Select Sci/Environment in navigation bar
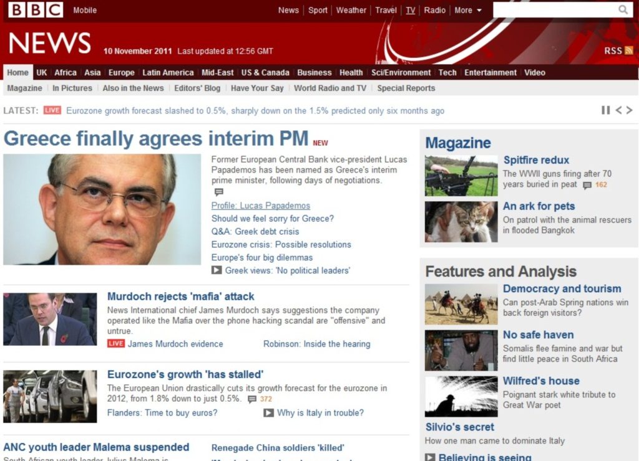 click(401, 72)
